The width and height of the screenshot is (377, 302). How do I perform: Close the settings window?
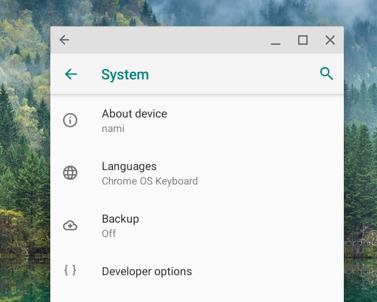click(x=330, y=40)
